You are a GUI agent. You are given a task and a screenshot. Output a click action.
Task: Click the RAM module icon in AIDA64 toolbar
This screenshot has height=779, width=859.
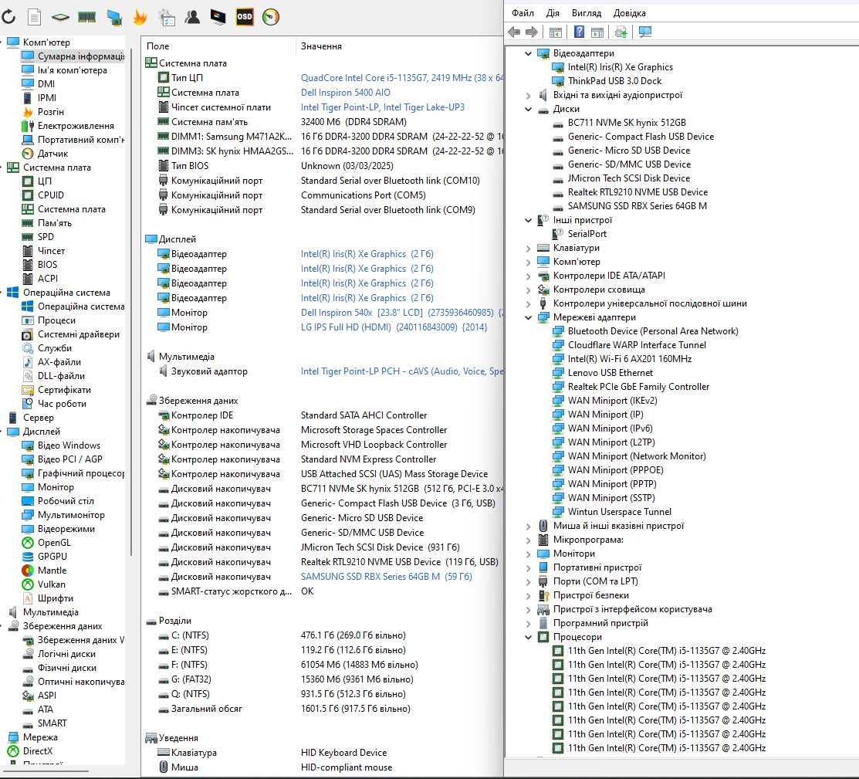(86, 18)
